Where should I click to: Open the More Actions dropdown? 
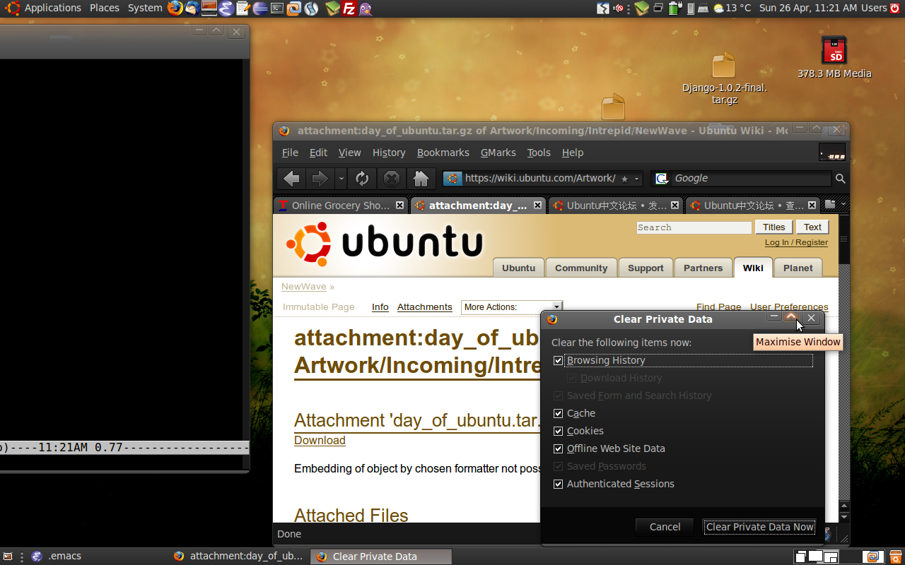click(x=511, y=307)
